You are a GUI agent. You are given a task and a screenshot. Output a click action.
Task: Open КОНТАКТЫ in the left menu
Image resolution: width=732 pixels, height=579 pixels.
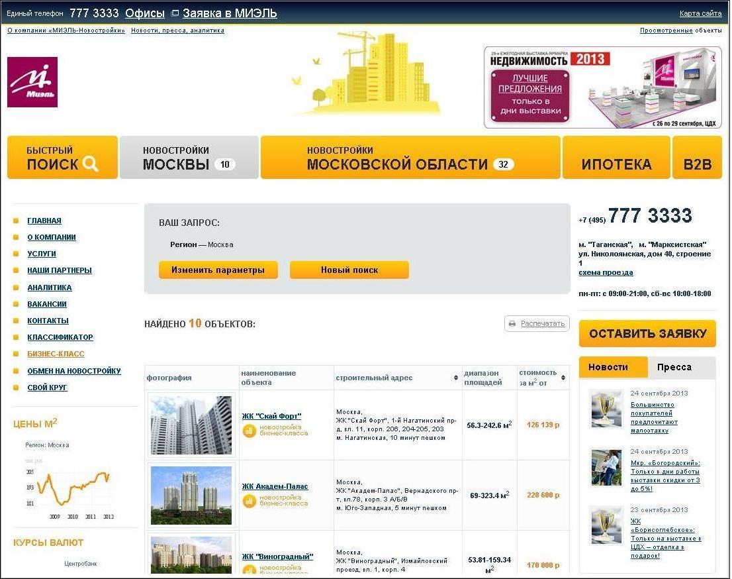(48, 321)
